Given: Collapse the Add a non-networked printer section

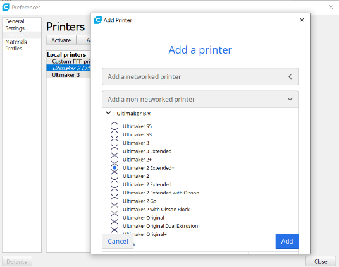Looking at the screenshot, I should (x=200, y=99).
